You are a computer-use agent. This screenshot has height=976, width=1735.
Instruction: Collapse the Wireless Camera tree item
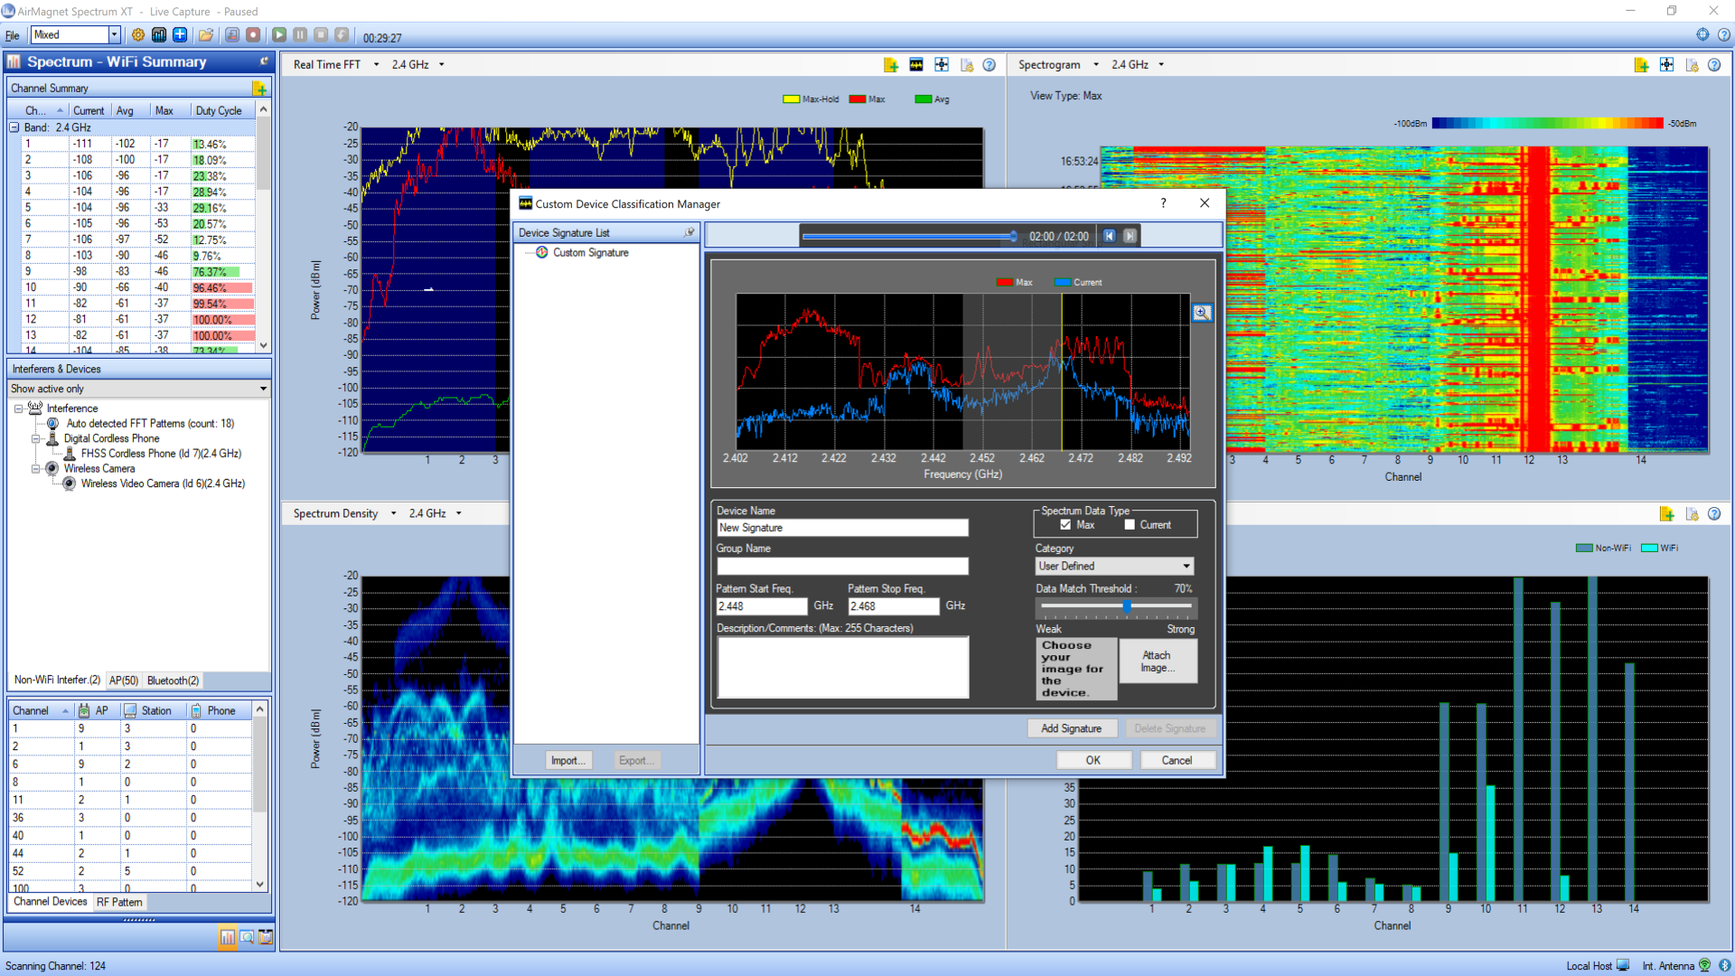pos(37,468)
